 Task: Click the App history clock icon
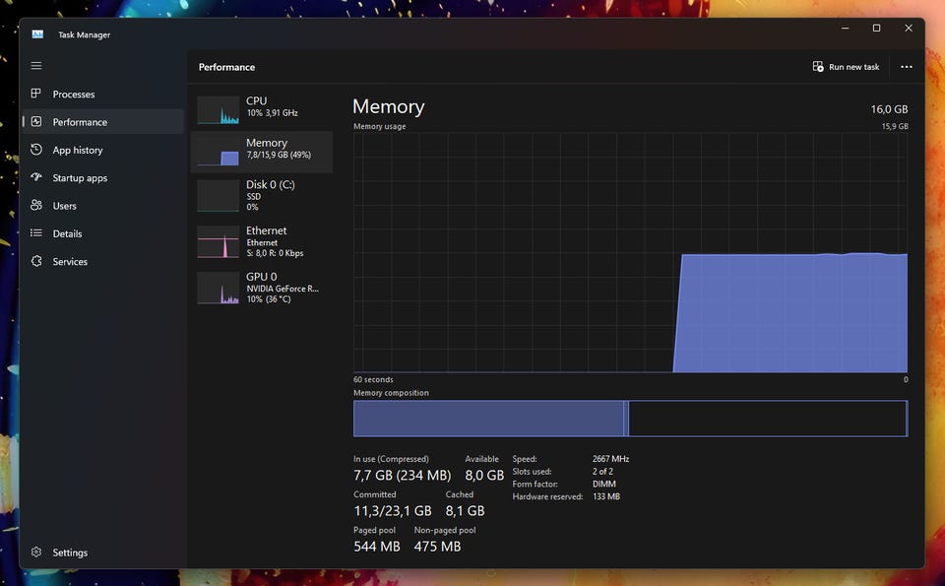[36, 150]
